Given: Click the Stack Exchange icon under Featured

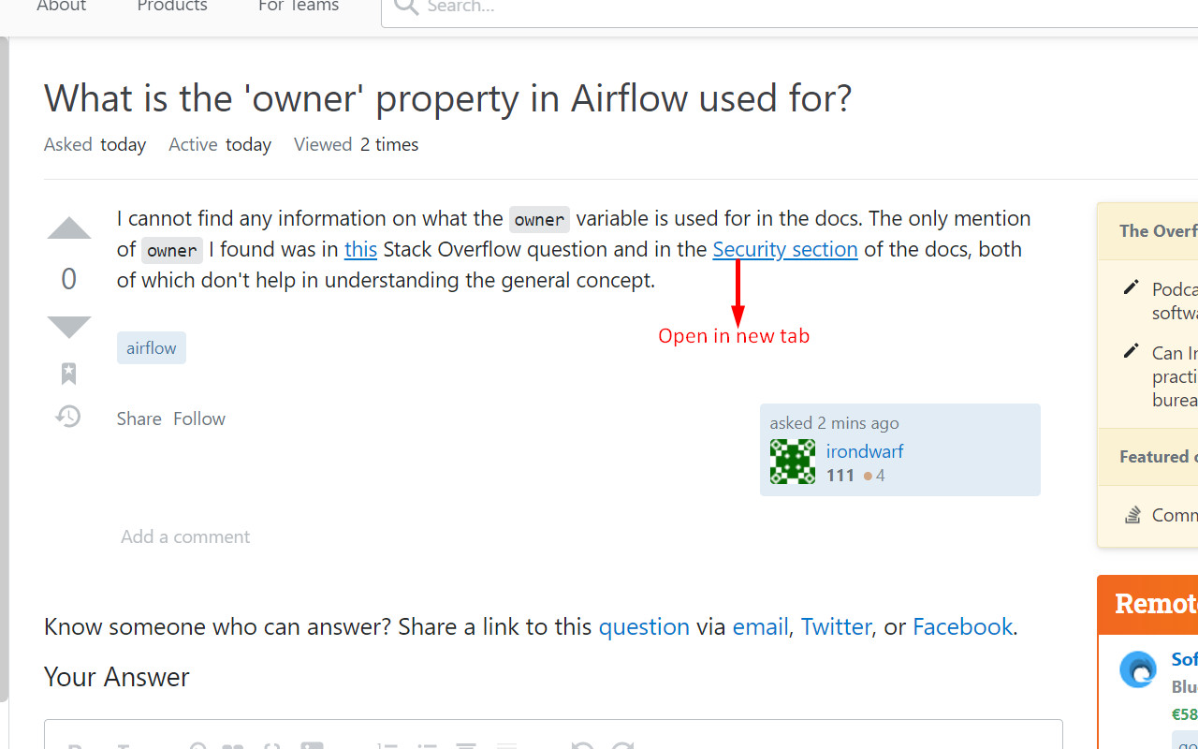Looking at the screenshot, I should coord(1132,515).
